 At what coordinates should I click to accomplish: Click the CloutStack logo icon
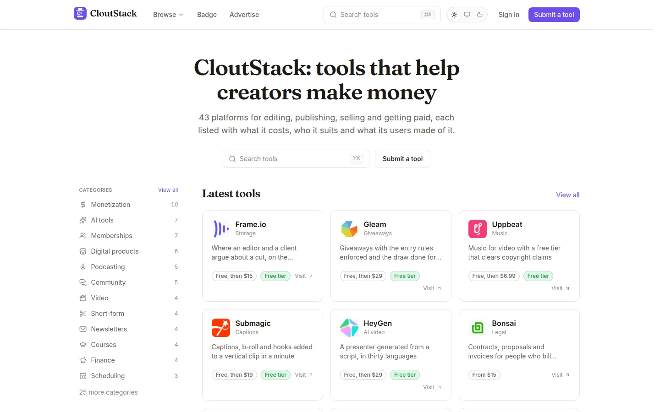pyautogui.click(x=80, y=13)
